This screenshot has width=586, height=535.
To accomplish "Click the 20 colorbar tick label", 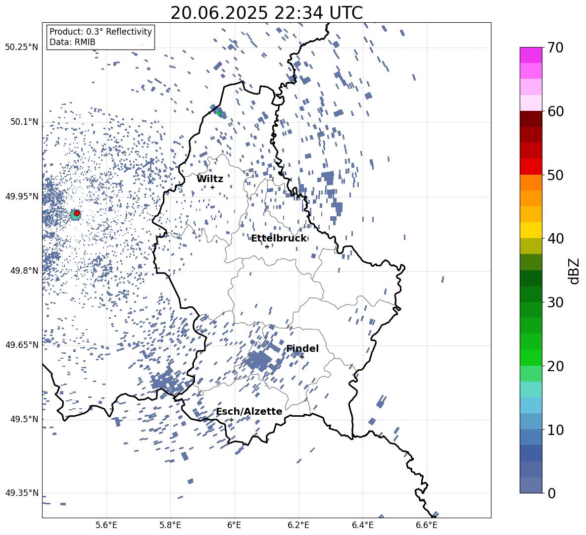I will tap(555, 366).
